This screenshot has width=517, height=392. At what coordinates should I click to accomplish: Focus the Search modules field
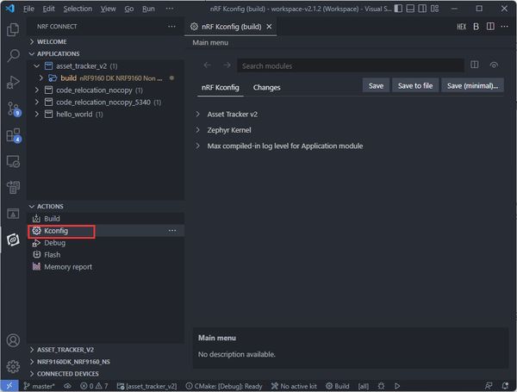[351, 66]
